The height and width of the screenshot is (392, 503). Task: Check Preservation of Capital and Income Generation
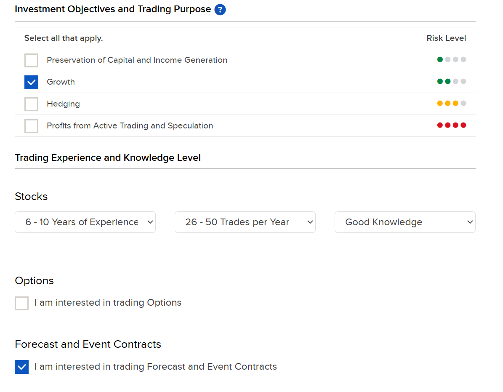tap(32, 60)
